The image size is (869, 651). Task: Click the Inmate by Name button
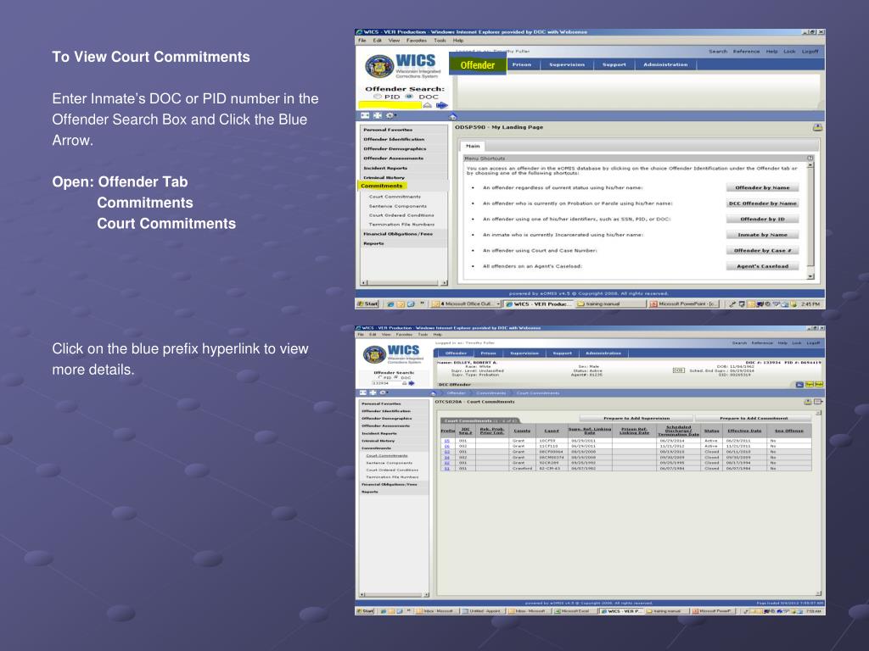click(x=763, y=235)
